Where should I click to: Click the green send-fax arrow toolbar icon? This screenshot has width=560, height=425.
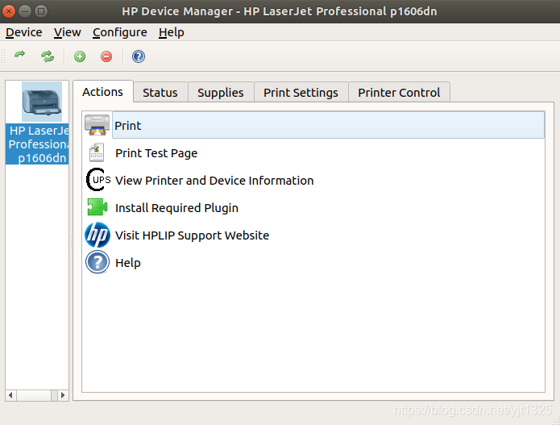[x=20, y=55]
